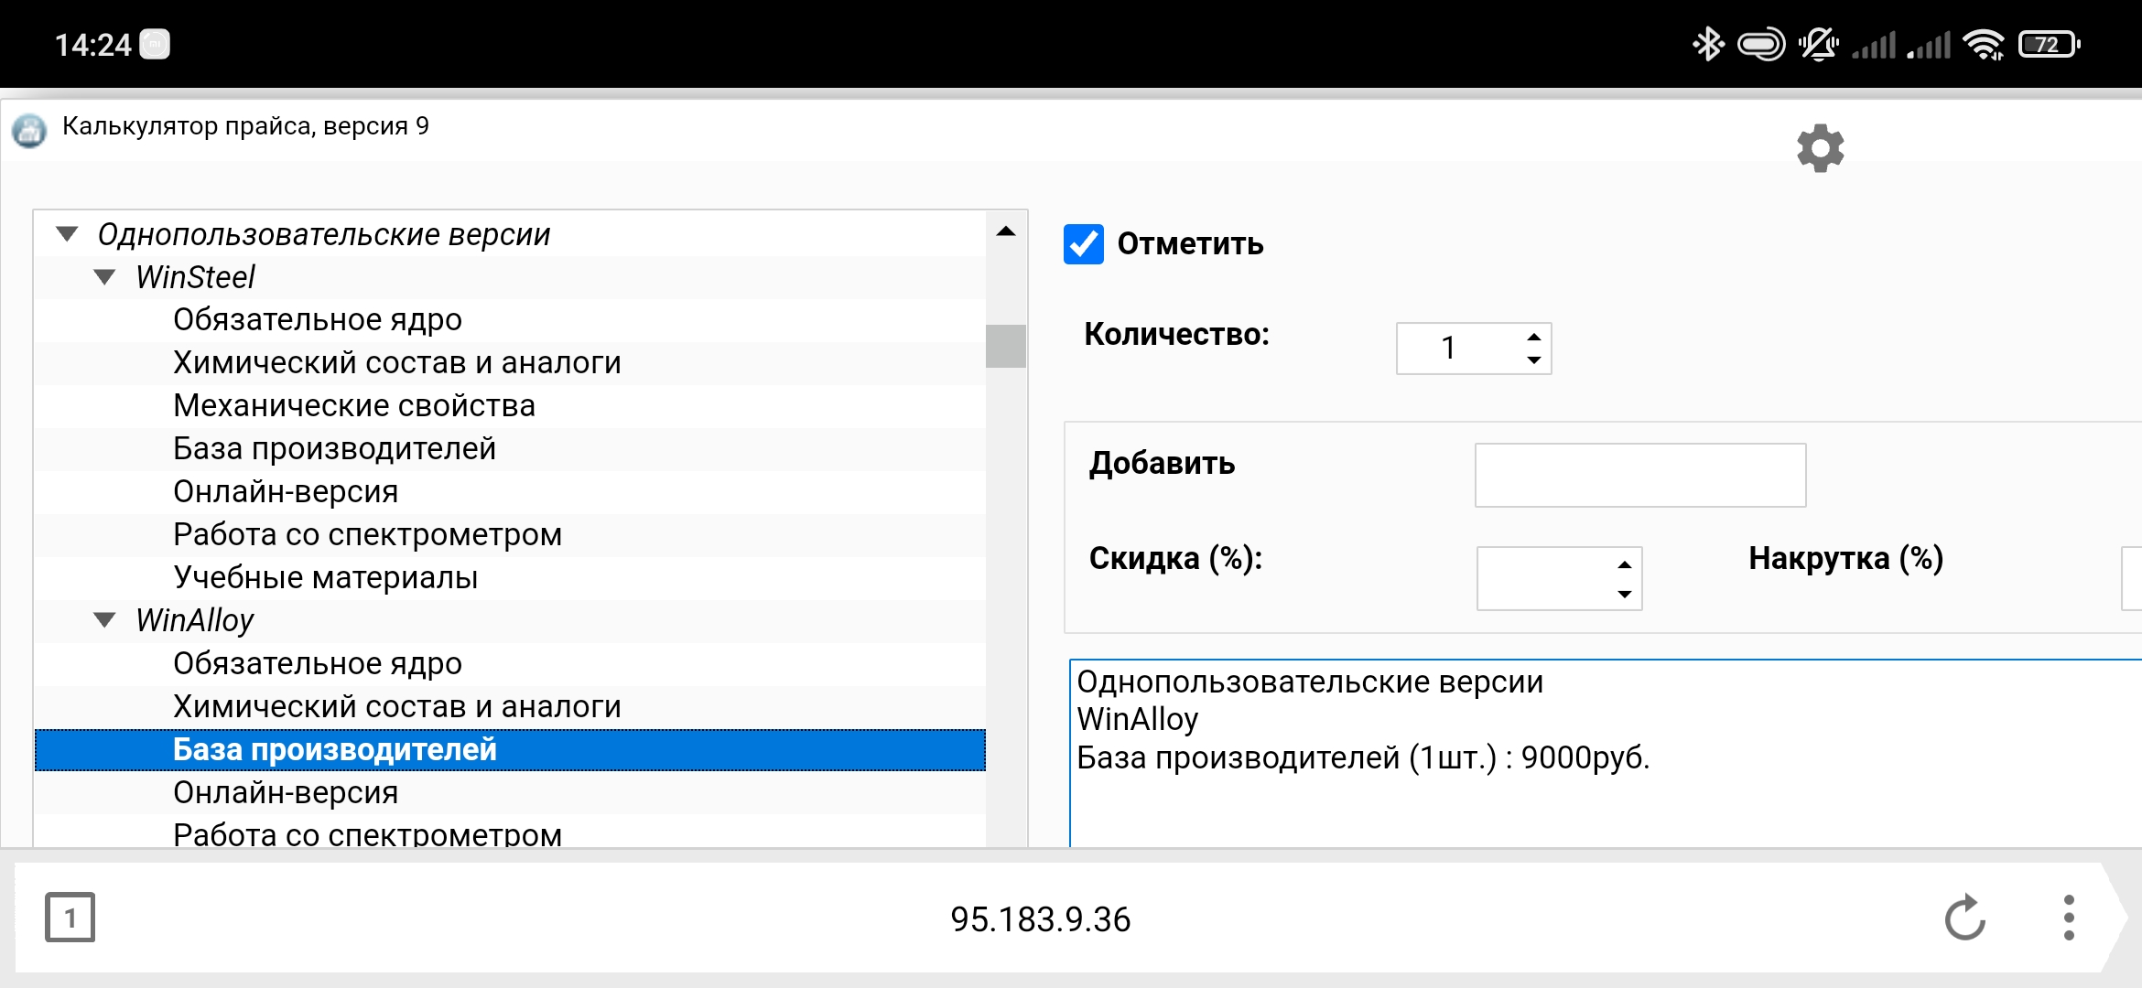Click the Добавить input field
The image size is (2142, 988).
click(x=1639, y=475)
